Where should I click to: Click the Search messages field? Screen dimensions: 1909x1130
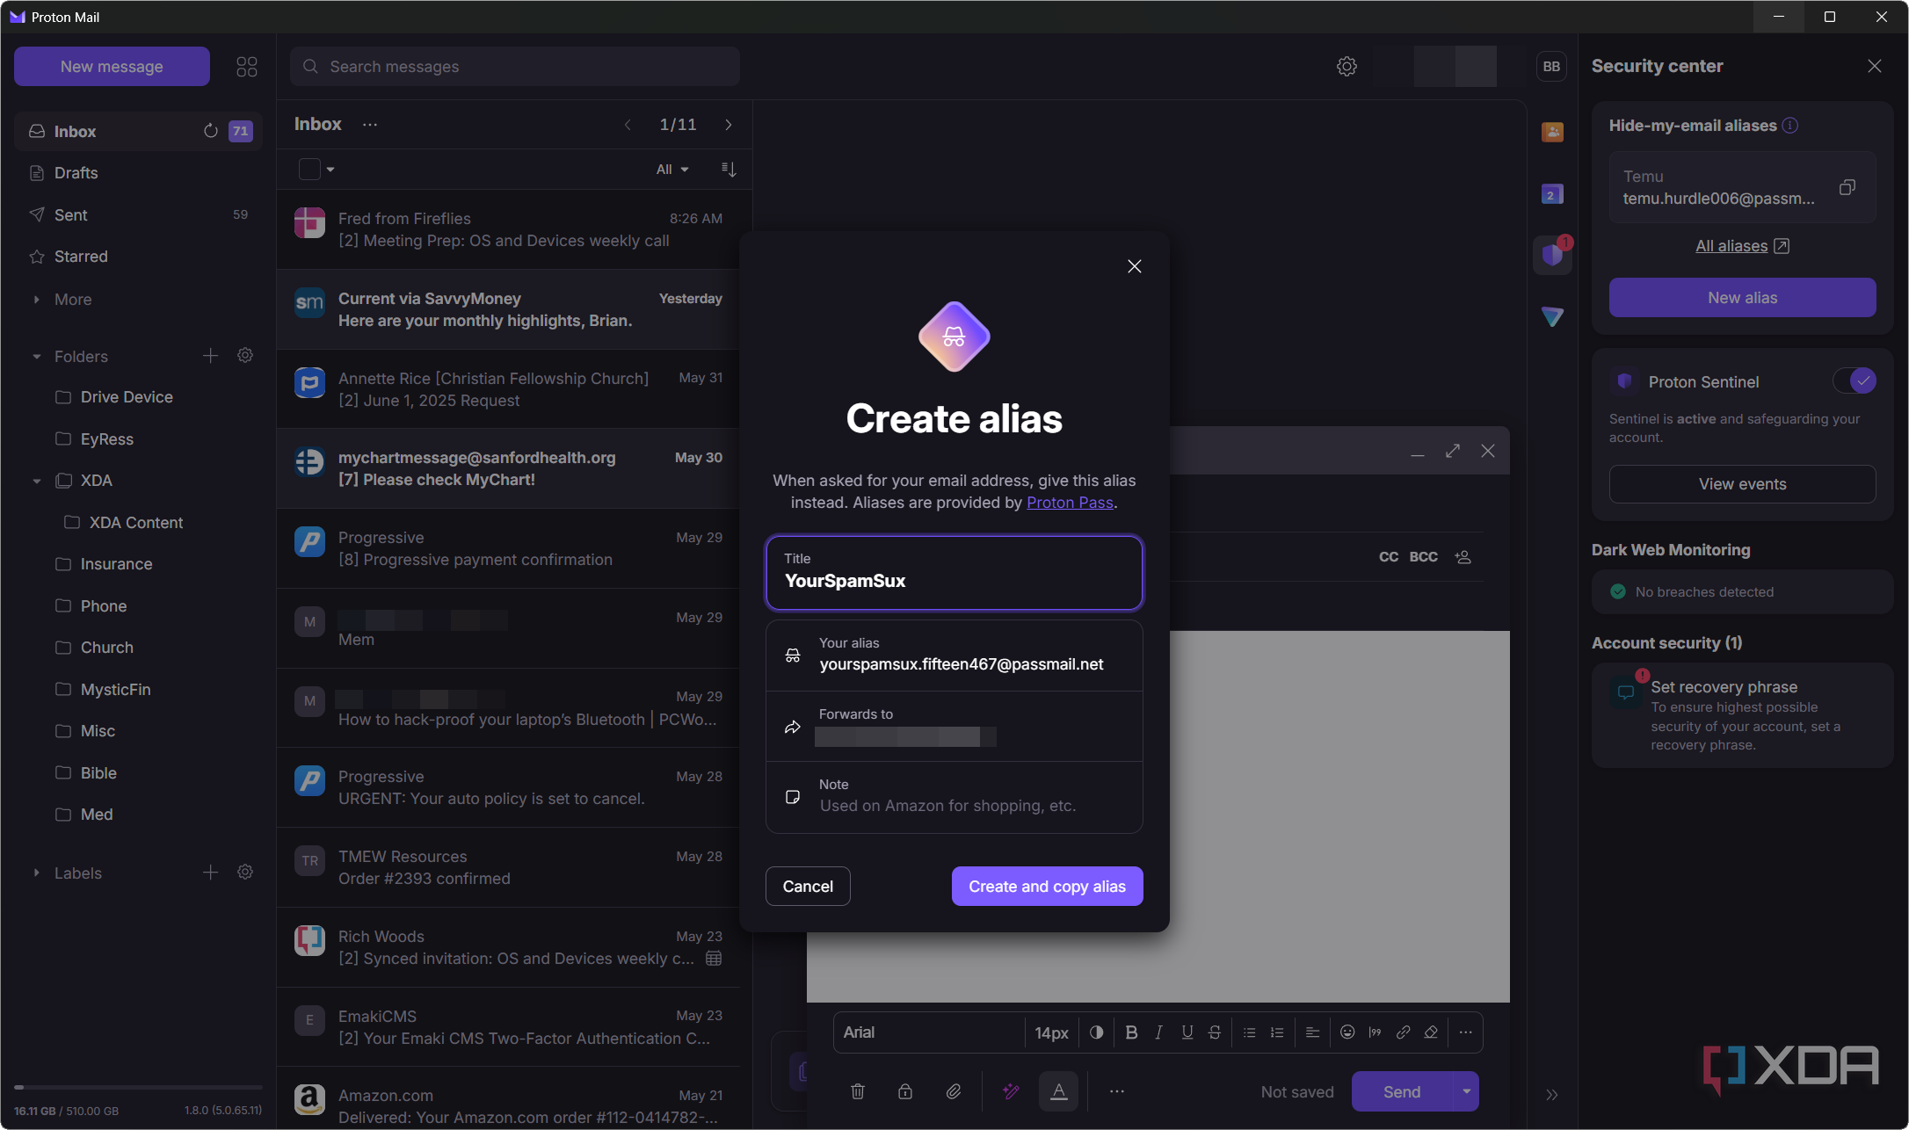[x=515, y=67]
